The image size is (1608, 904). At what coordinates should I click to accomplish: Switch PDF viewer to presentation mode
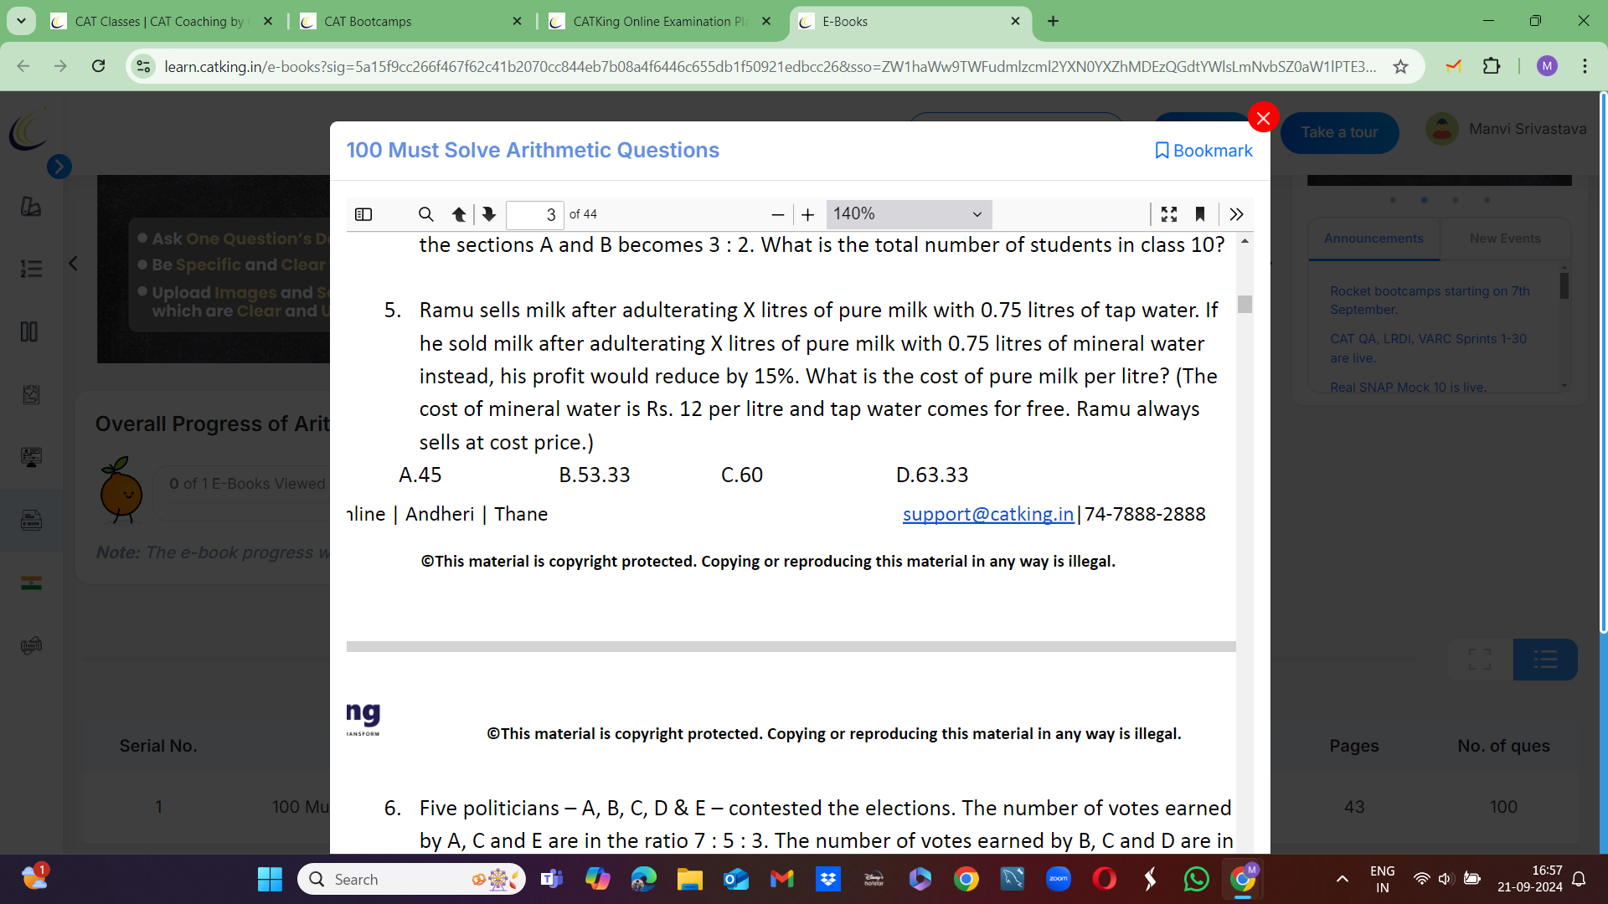(1169, 214)
